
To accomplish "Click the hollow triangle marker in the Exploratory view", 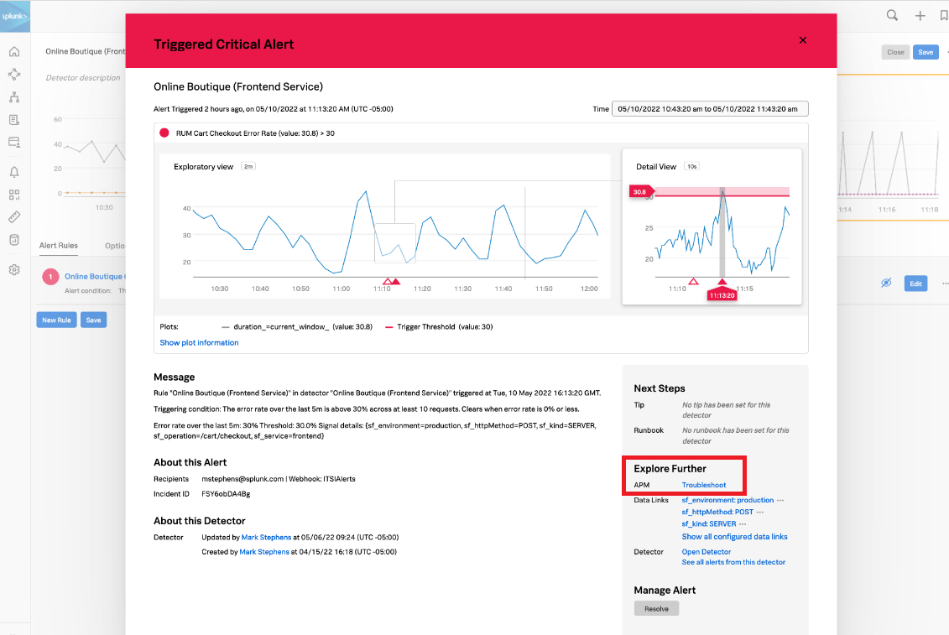I will tap(388, 282).
